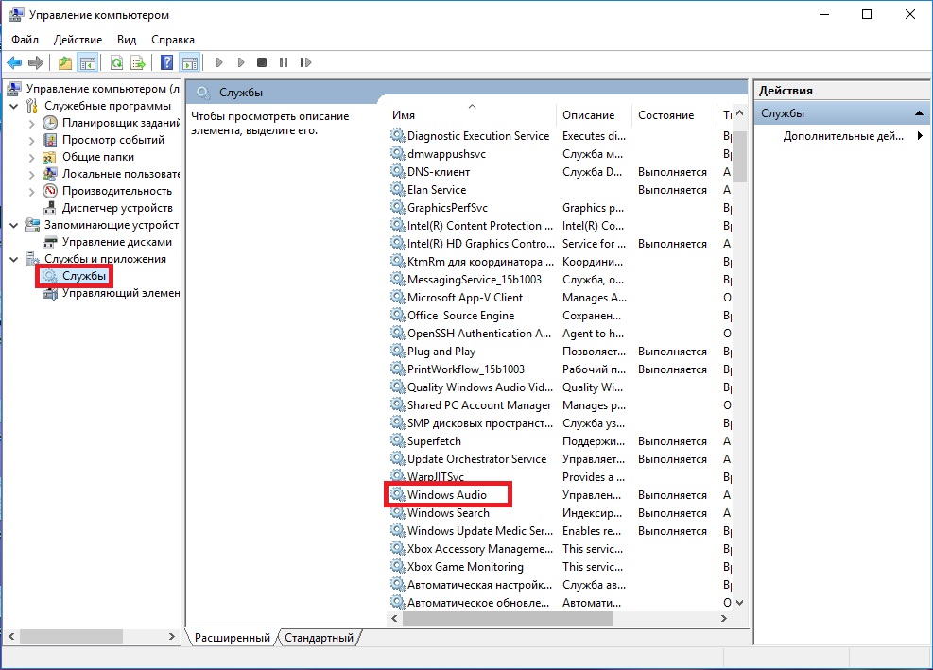Click the Forward arrow toolbar icon

pyautogui.click(x=36, y=62)
